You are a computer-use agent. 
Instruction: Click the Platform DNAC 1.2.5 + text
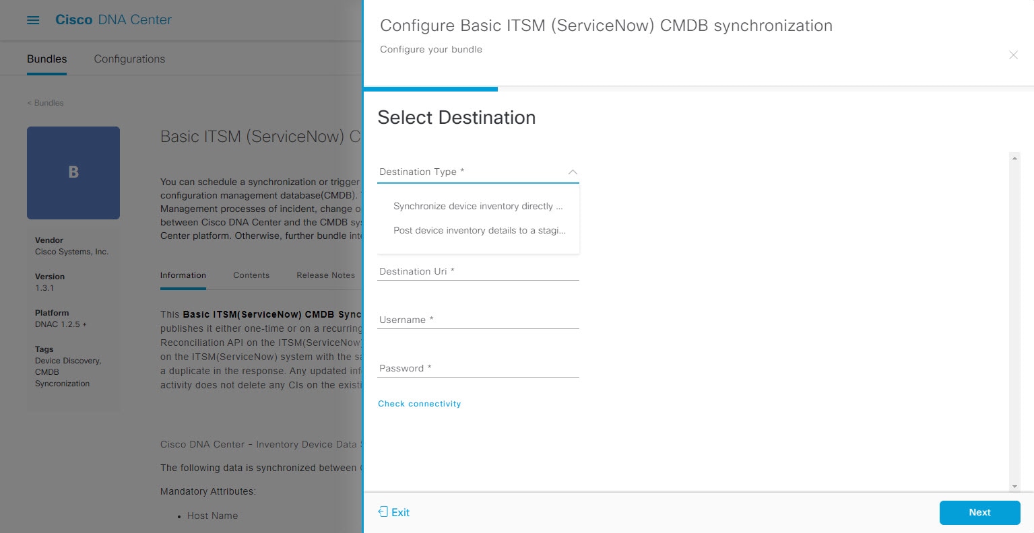[x=61, y=324]
